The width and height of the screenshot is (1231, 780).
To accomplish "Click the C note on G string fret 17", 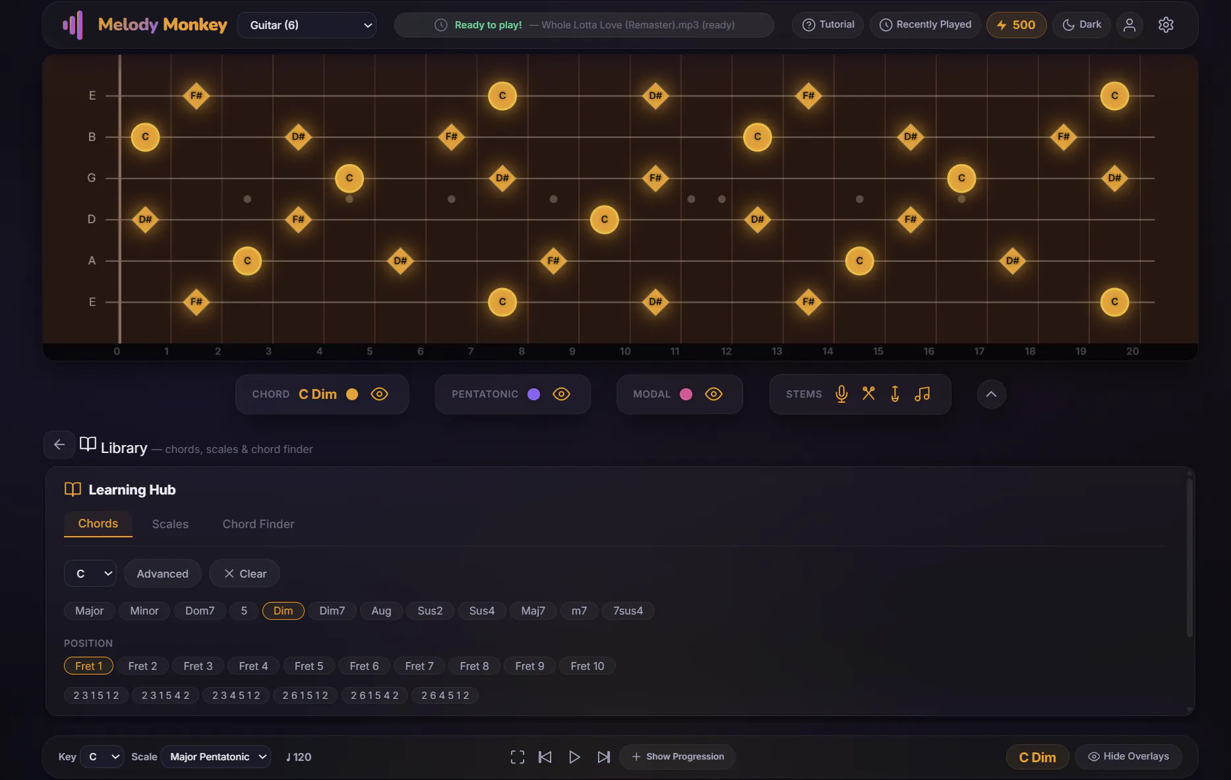I will point(961,178).
